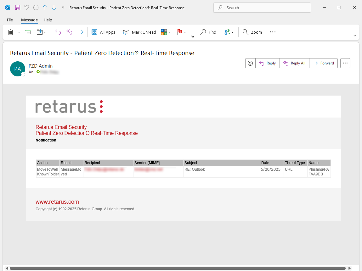
Task: Archive the message using ribbon icon
Action: (28, 32)
